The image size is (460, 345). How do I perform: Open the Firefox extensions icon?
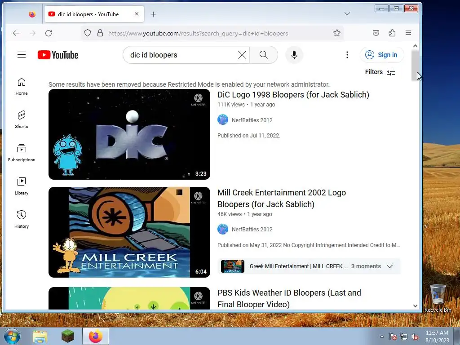(392, 33)
